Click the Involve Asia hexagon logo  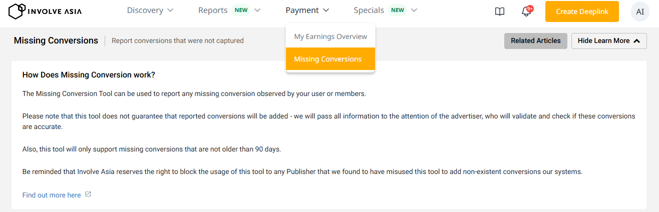17,11
